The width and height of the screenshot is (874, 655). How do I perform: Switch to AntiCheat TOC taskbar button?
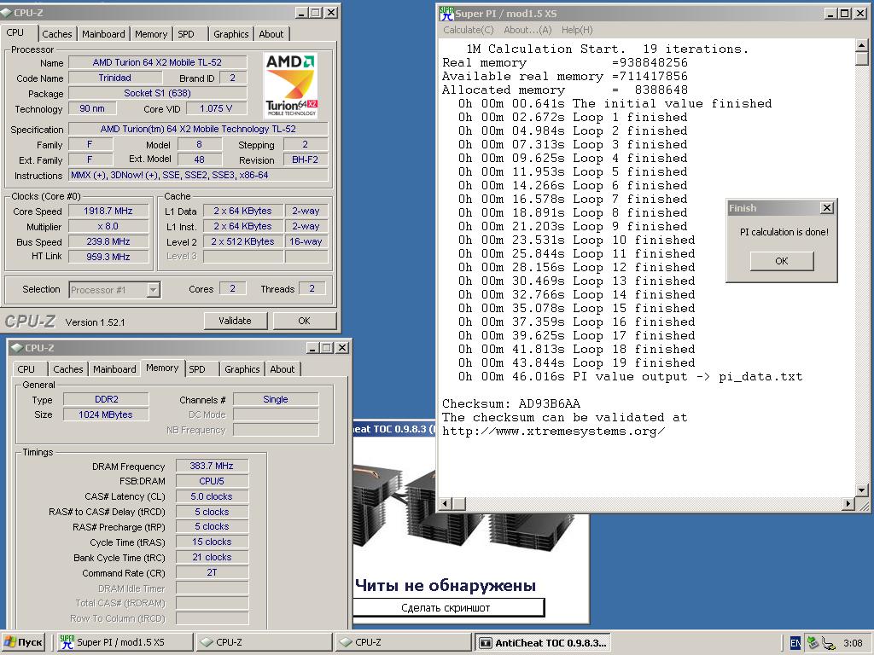[543, 642]
